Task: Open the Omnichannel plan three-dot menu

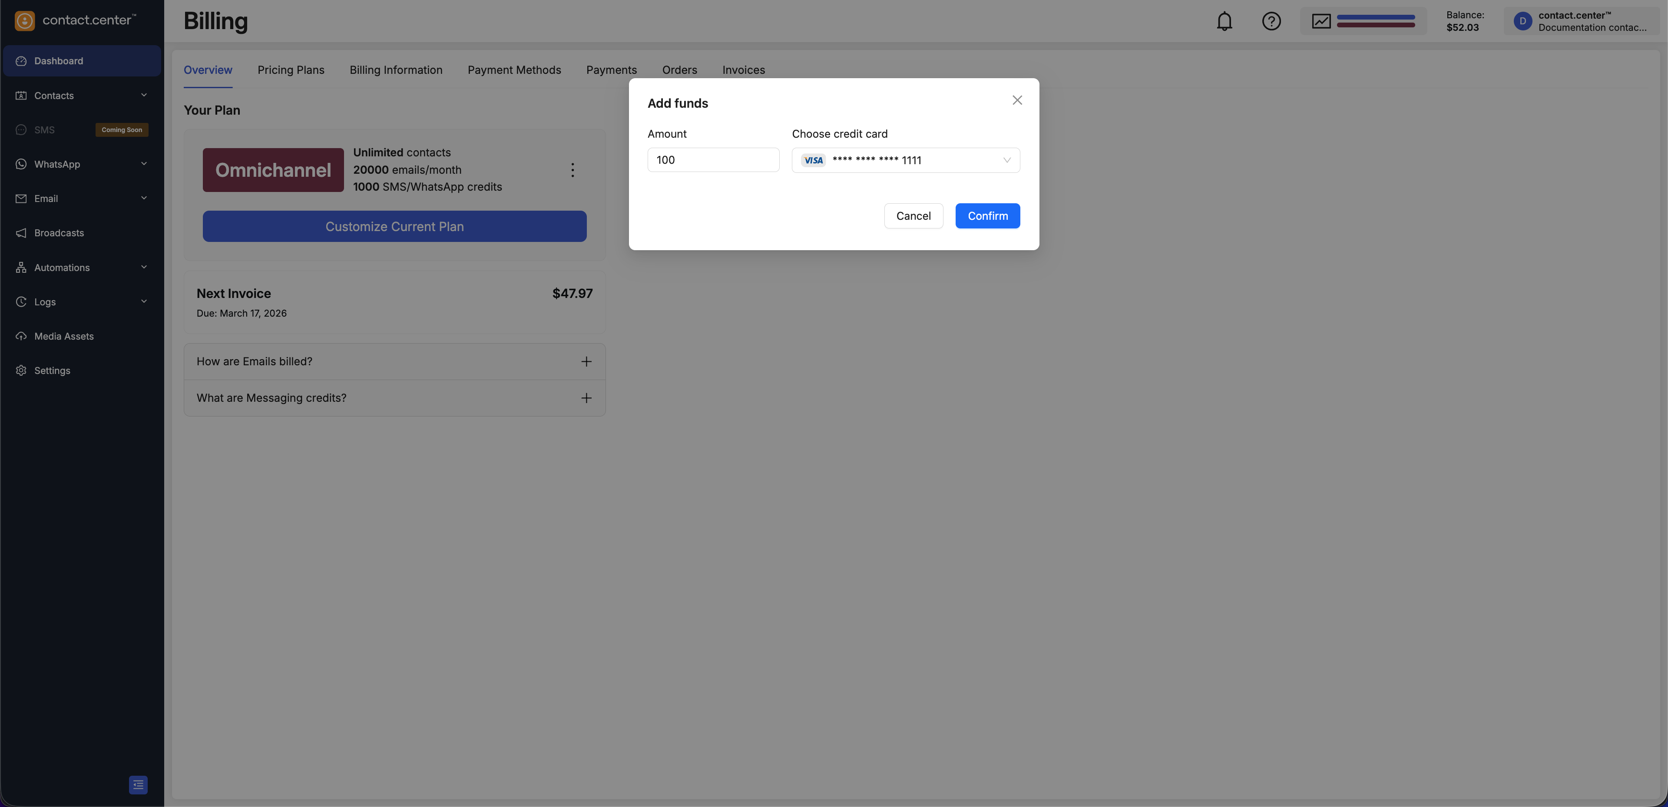Action: click(x=573, y=170)
